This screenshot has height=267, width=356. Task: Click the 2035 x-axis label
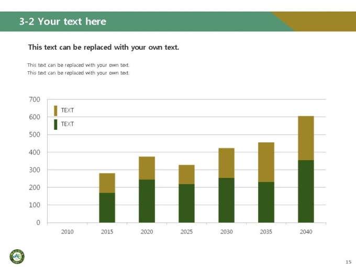point(266,232)
